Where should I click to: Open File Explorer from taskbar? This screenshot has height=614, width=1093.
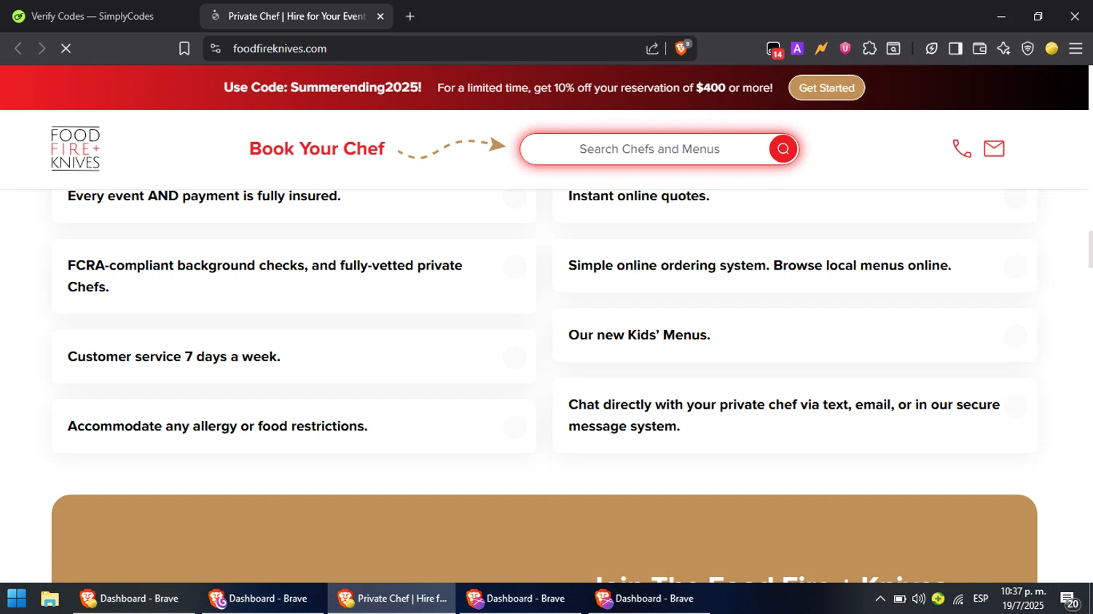[x=50, y=599]
